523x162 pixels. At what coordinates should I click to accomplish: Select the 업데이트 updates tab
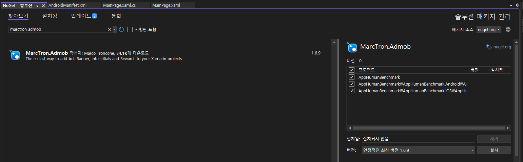[84, 16]
